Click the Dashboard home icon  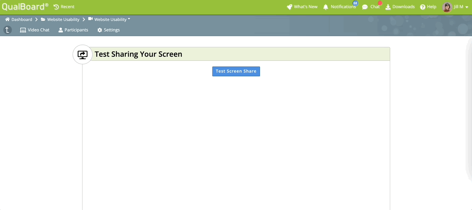(x=7, y=19)
